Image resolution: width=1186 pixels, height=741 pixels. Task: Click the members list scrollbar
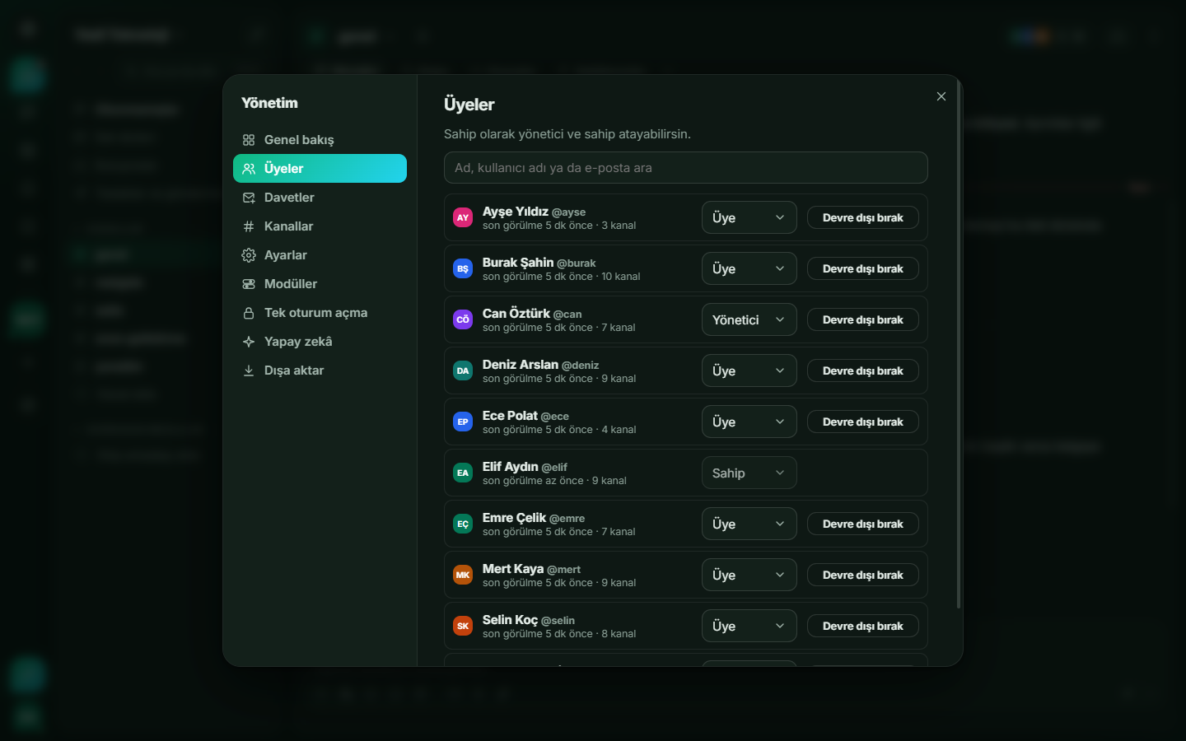(959, 346)
